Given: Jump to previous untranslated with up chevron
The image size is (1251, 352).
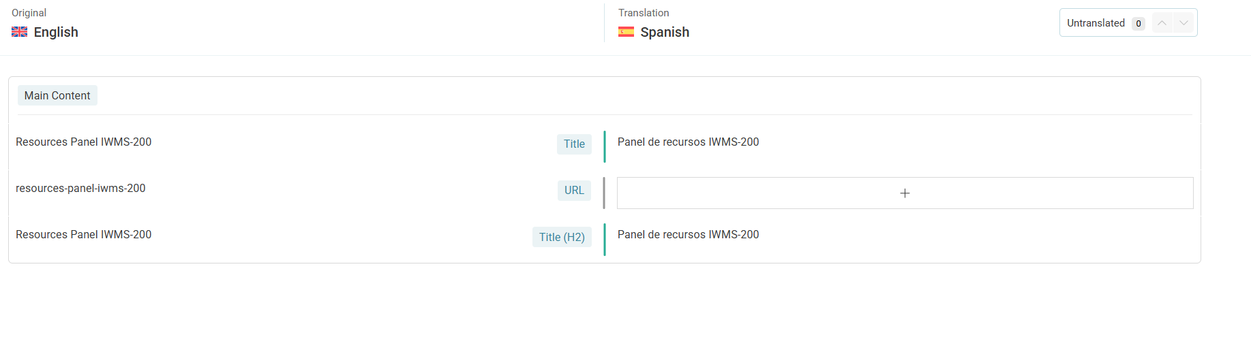Looking at the screenshot, I should click(1162, 23).
